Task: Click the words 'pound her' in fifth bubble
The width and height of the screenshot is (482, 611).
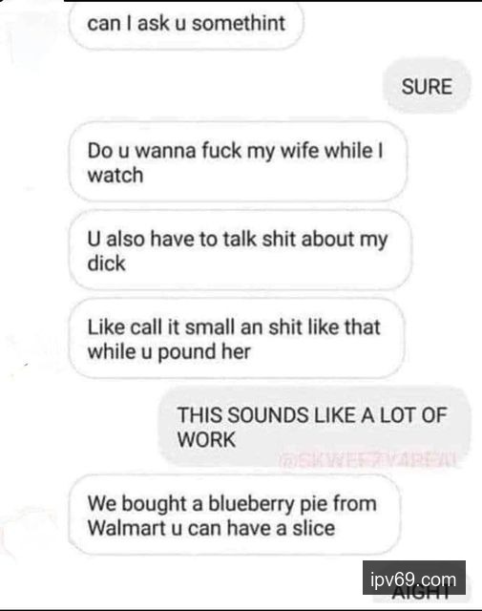Action: (204, 352)
